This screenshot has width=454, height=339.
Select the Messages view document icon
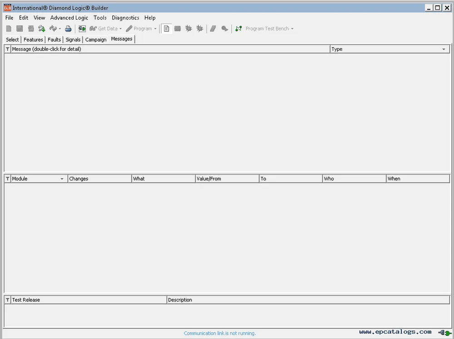pos(167,28)
